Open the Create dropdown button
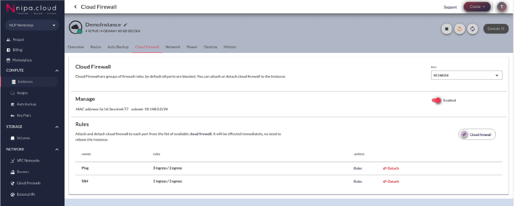The width and height of the screenshot is (514, 206). [x=477, y=6]
